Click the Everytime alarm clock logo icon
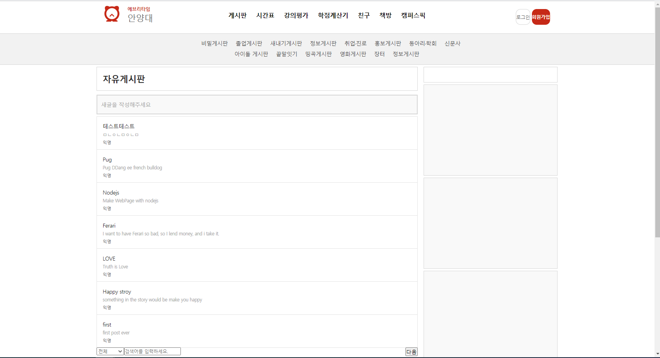The height and width of the screenshot is (358, 660). [x=112, y=14]
